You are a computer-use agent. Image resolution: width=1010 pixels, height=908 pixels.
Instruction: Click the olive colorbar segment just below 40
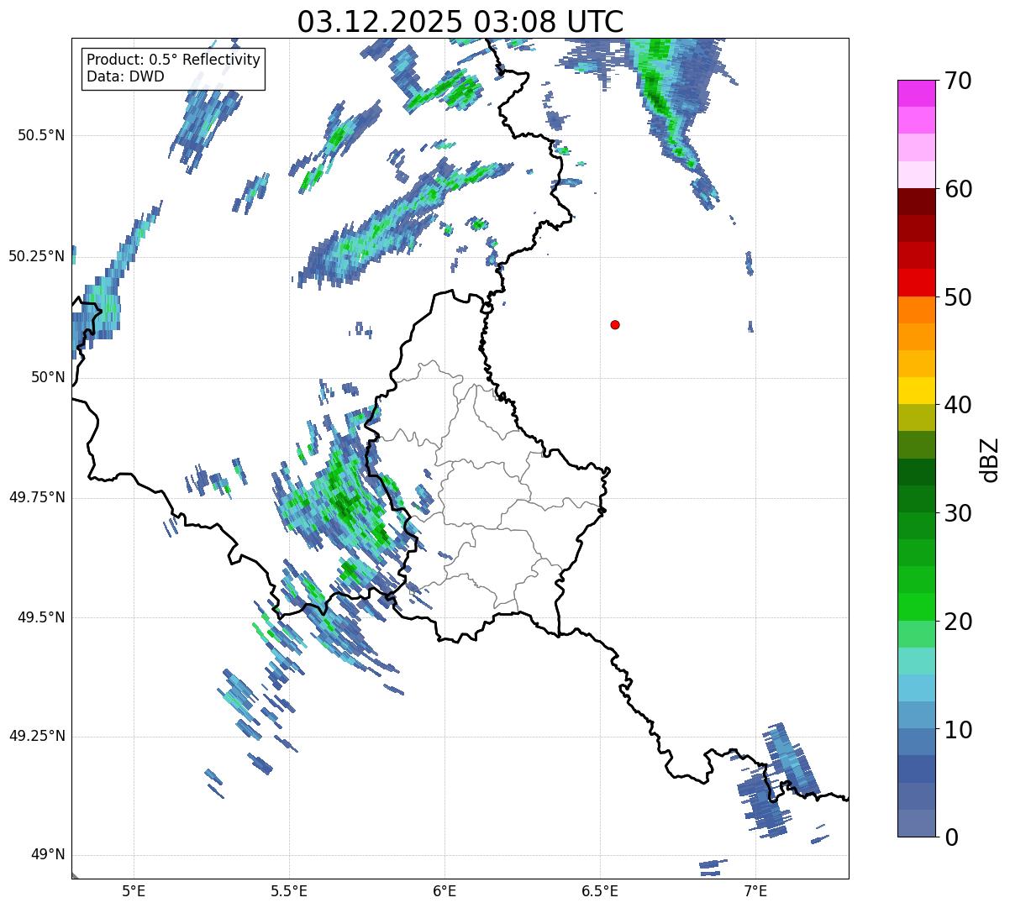(917, 417)
